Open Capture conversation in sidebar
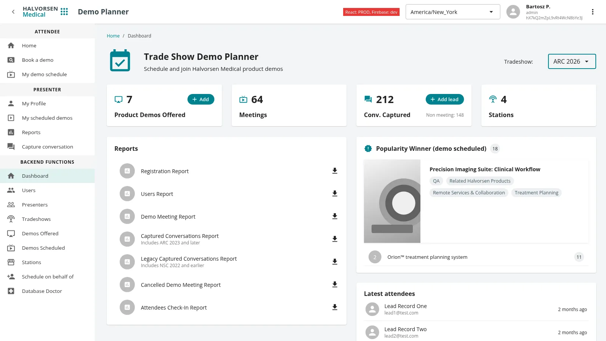This screenshot has width=606, height=341. (x=47, y=147)
